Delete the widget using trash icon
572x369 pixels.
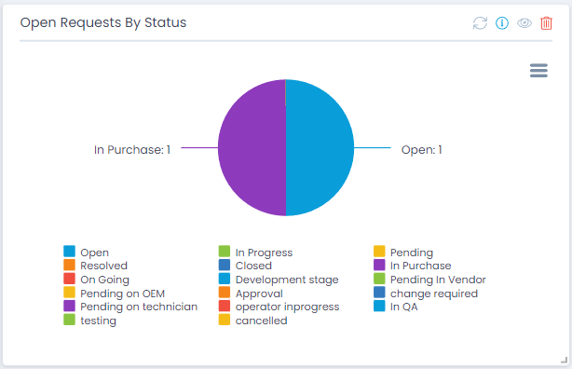546,23
